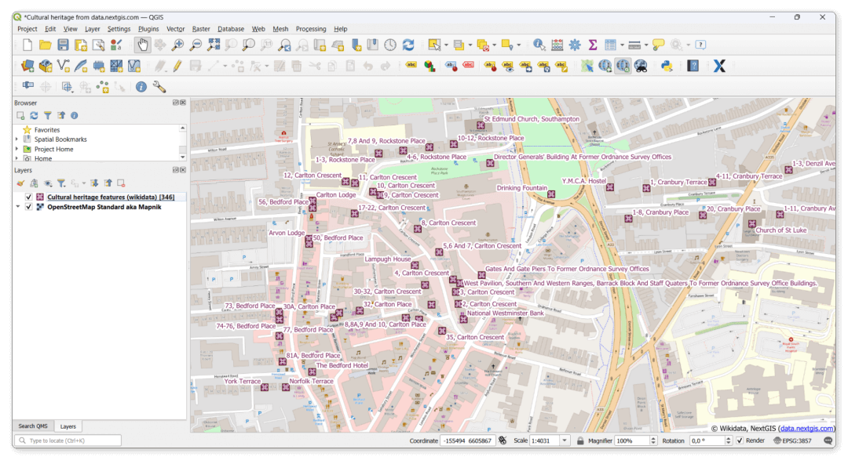848x460 pixels.
Task: Open the Scale dropdown
Action: 564,440
